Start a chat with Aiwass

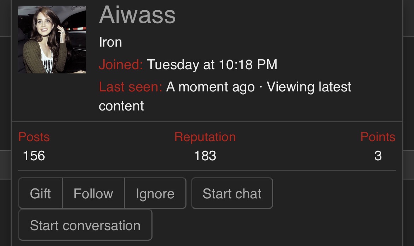[232, 193]
